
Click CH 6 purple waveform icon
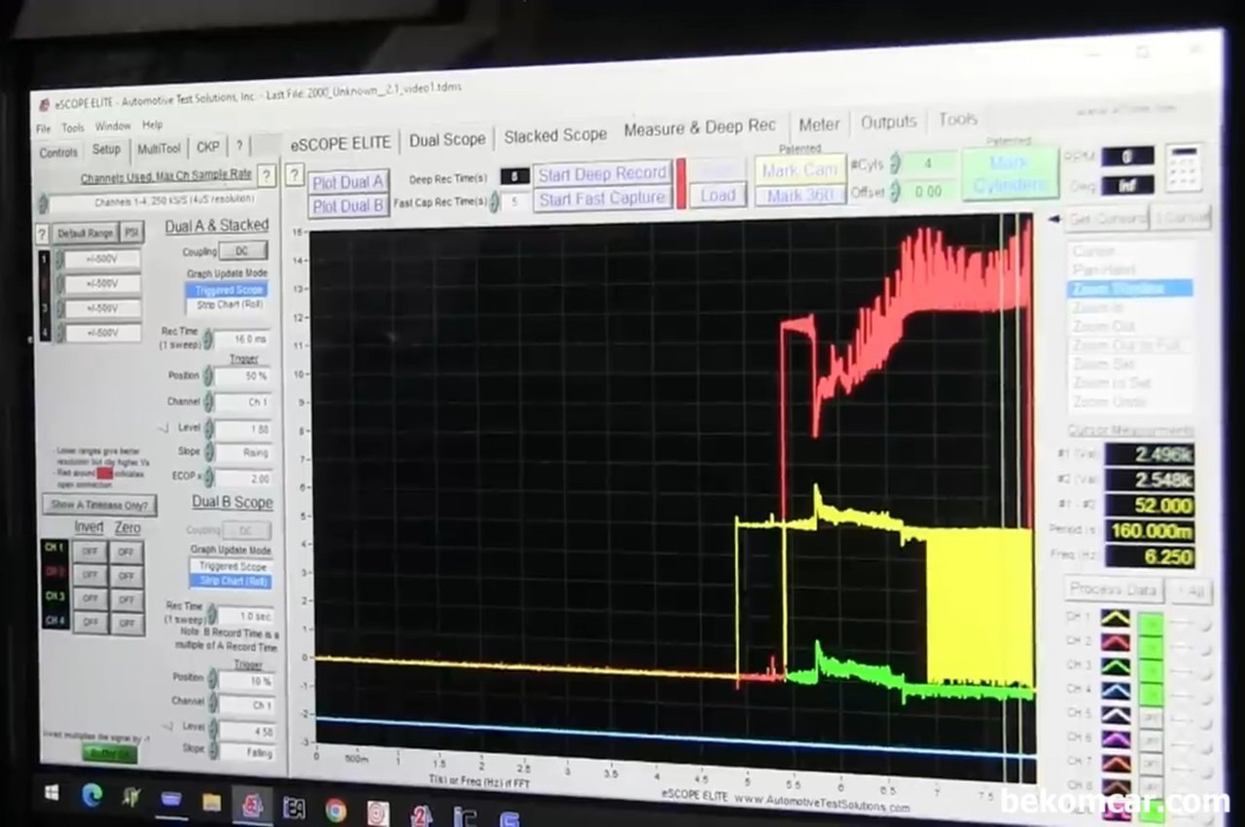(x=1114, y=737)
